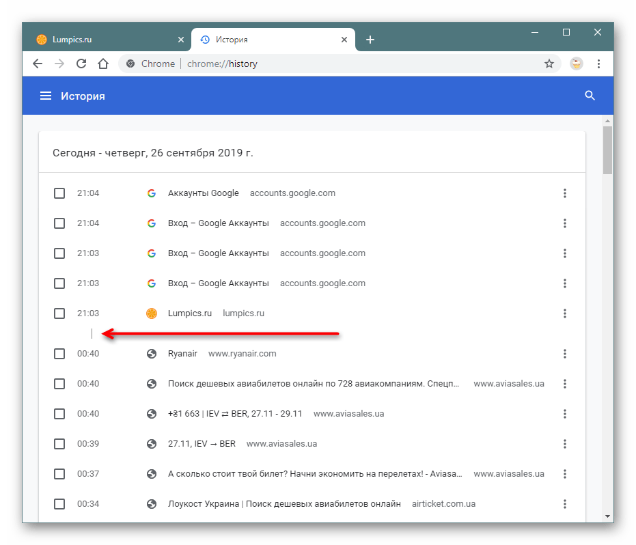This screenshot has width=636, height=545.
Task: Open the Lumpics.ru history link
Action: (190, 313)
